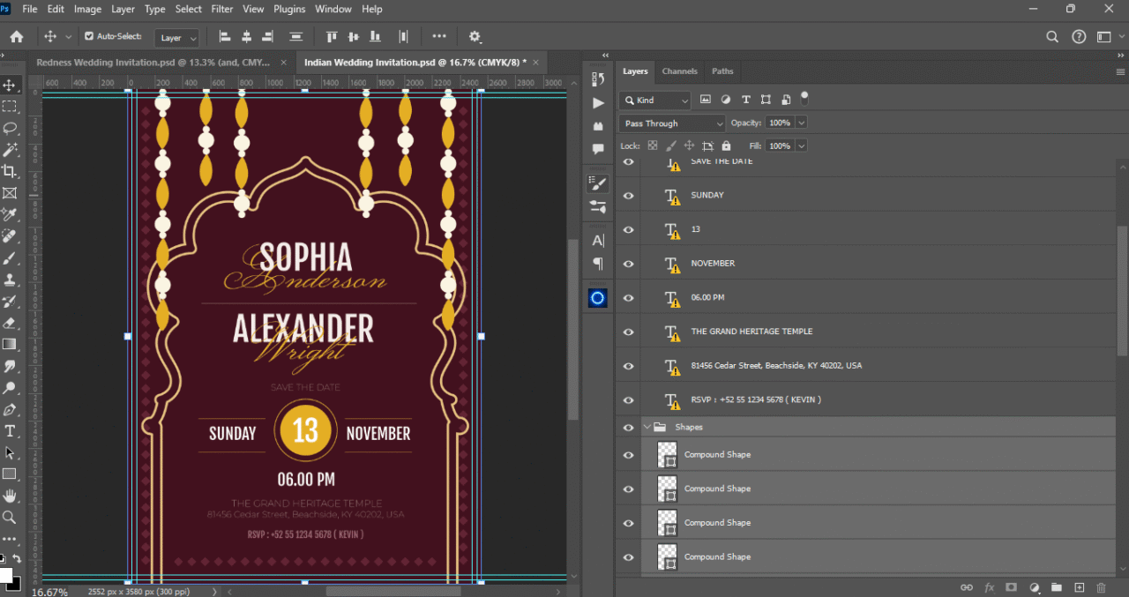Open the Kind filter dropdown
This screenshot has height=597, width=1129.
[654, 101]
